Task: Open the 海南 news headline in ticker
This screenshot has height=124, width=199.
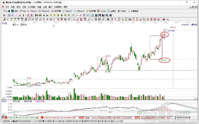Action: point(108,118)
